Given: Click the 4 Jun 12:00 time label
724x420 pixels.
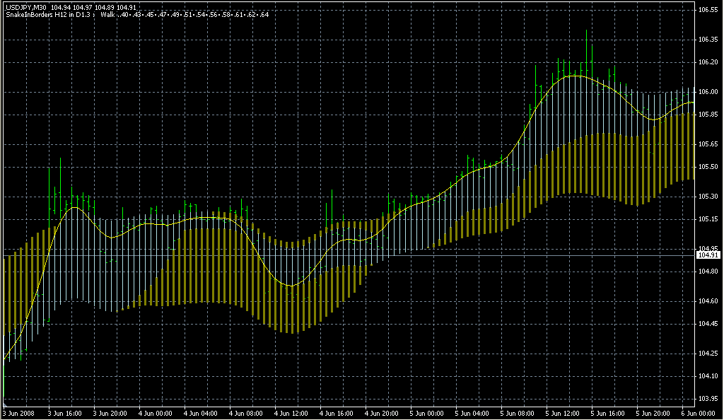Looking at the screenshot, I should click(x=292, y=413).
